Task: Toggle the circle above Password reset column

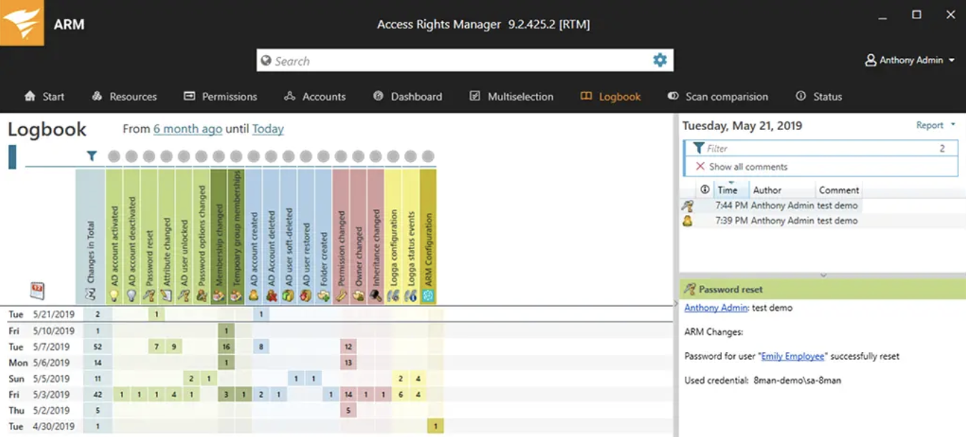Action: click(149, 156)
